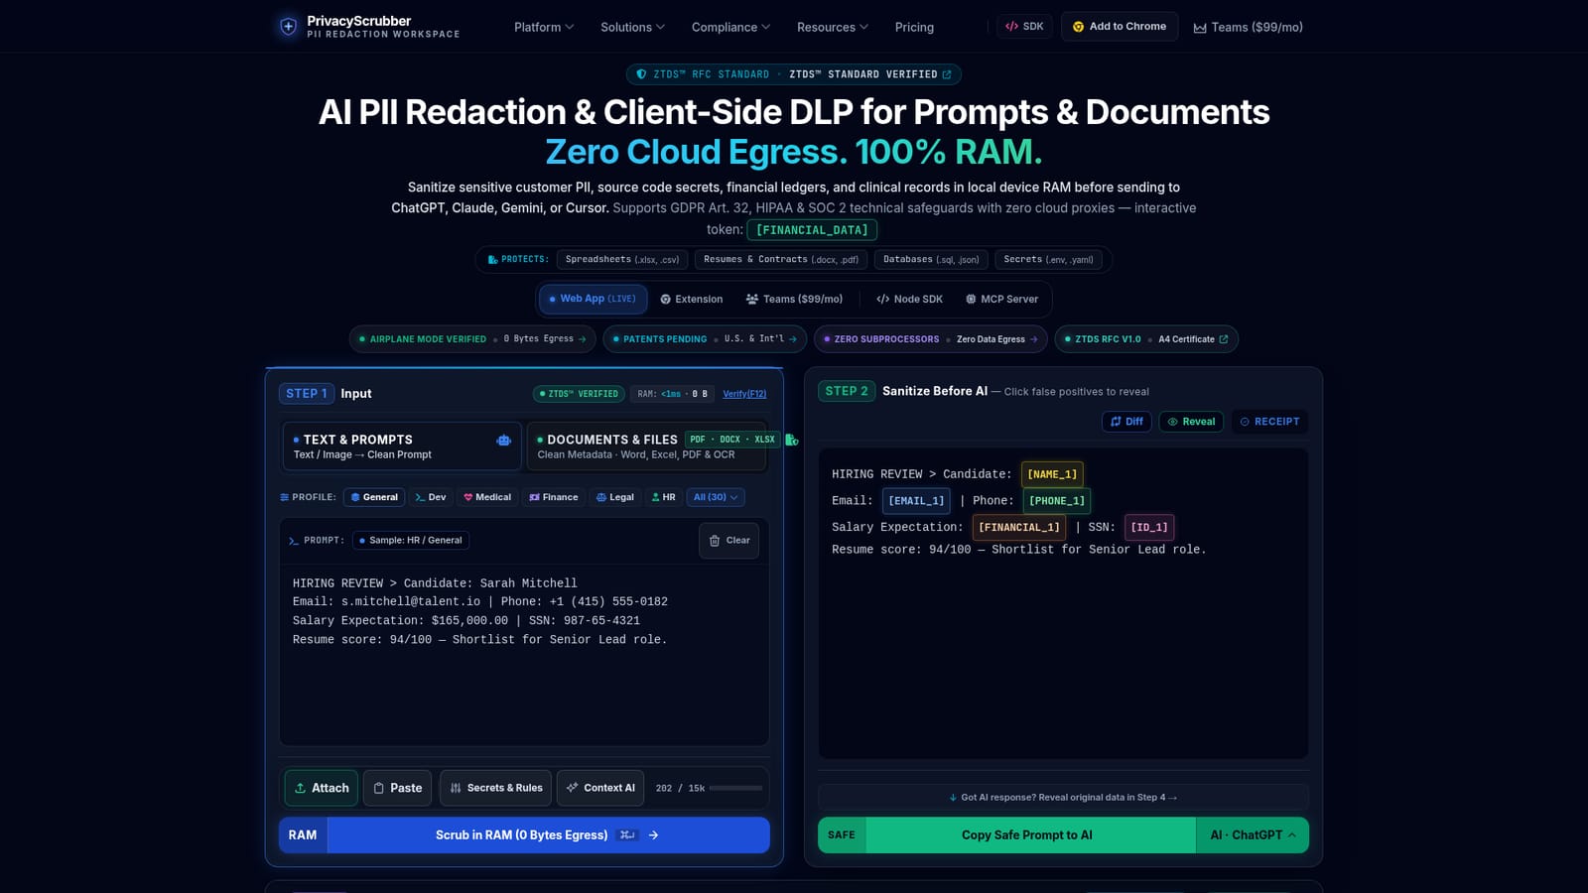Screen dimensions: 1588x893
Task: Switch to the Web App (LIVE) tab
Action: coord(594,299)
